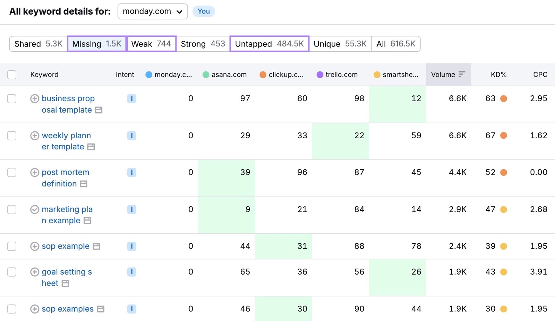The height and width of the screenshot is (321, 555).
Task: Click the SERP features icon beside "goal setting sheet"
Action: (x=65, y=283)
